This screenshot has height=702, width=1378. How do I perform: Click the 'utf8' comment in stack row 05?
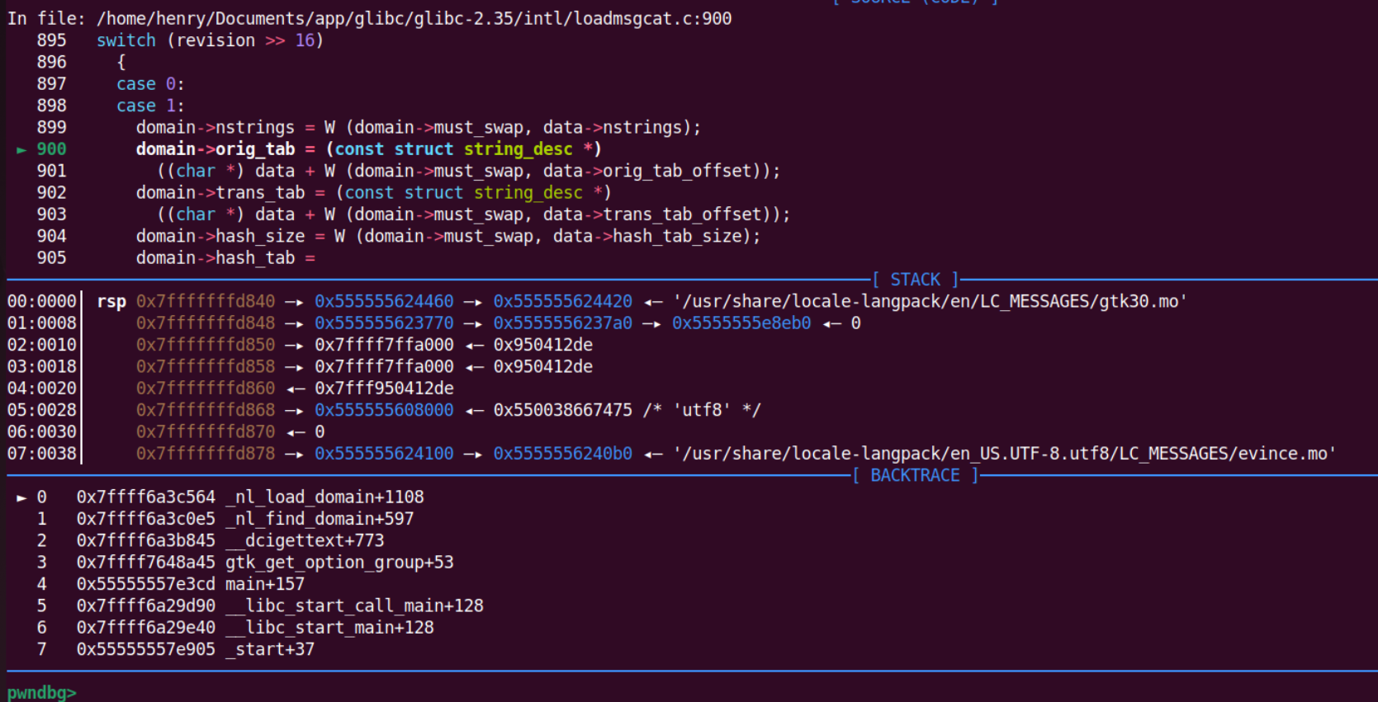(x=702, y=410)
